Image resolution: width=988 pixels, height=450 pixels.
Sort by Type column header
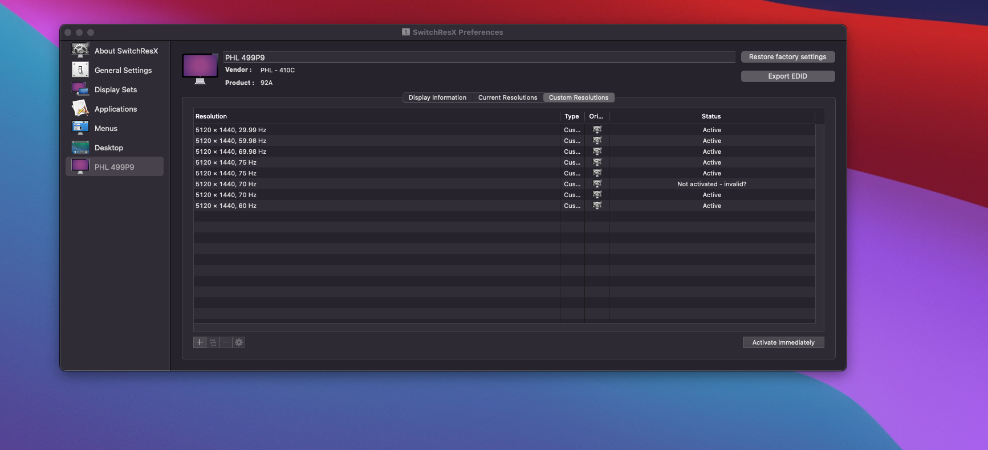click(572, 116)
